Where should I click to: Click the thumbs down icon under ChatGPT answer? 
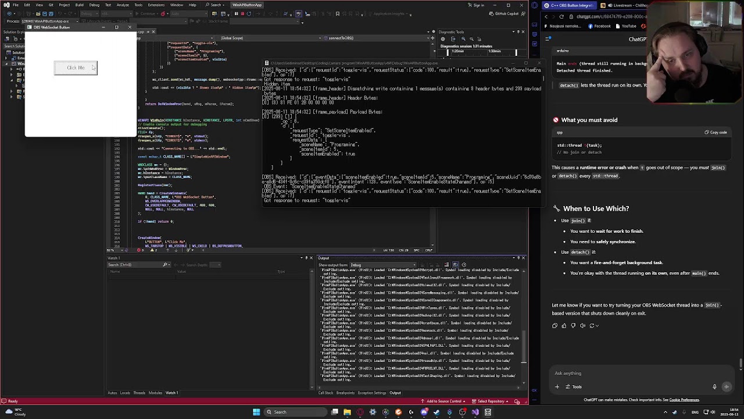pos(573,326)
